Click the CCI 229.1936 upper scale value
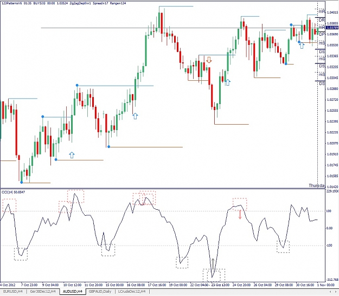The height and width of the screenshot is (296, 339). [x=332, y=191]
